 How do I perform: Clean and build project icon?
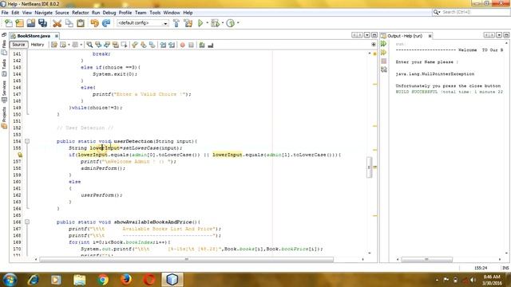click(x=188, y=23)
